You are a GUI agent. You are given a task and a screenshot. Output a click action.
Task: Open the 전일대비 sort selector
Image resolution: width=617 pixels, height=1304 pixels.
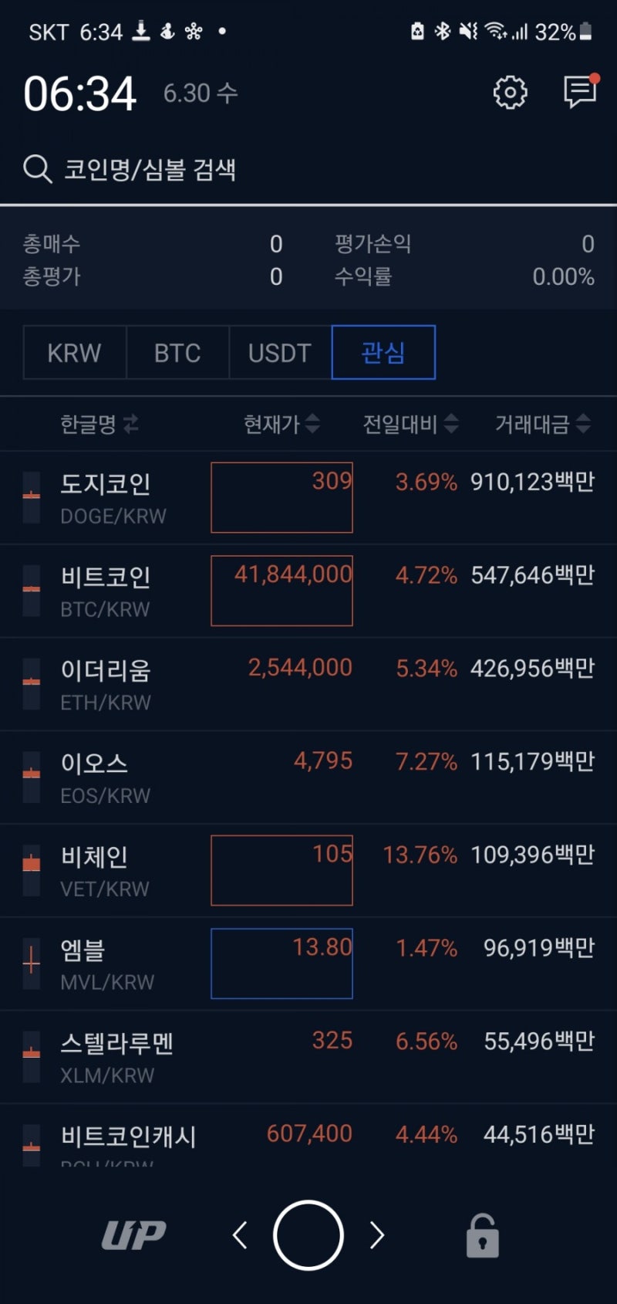pyautogui.click(x=453, y=424)
